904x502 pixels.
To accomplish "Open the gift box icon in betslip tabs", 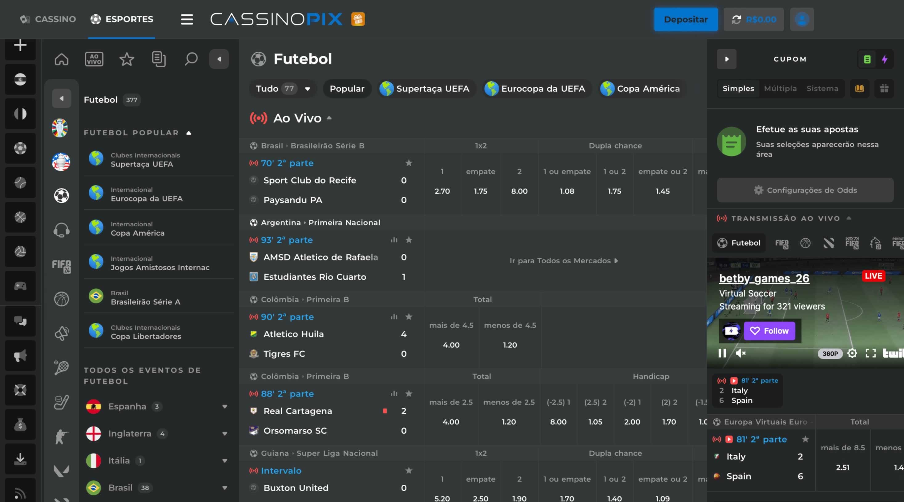I will (x=884, y=88).
